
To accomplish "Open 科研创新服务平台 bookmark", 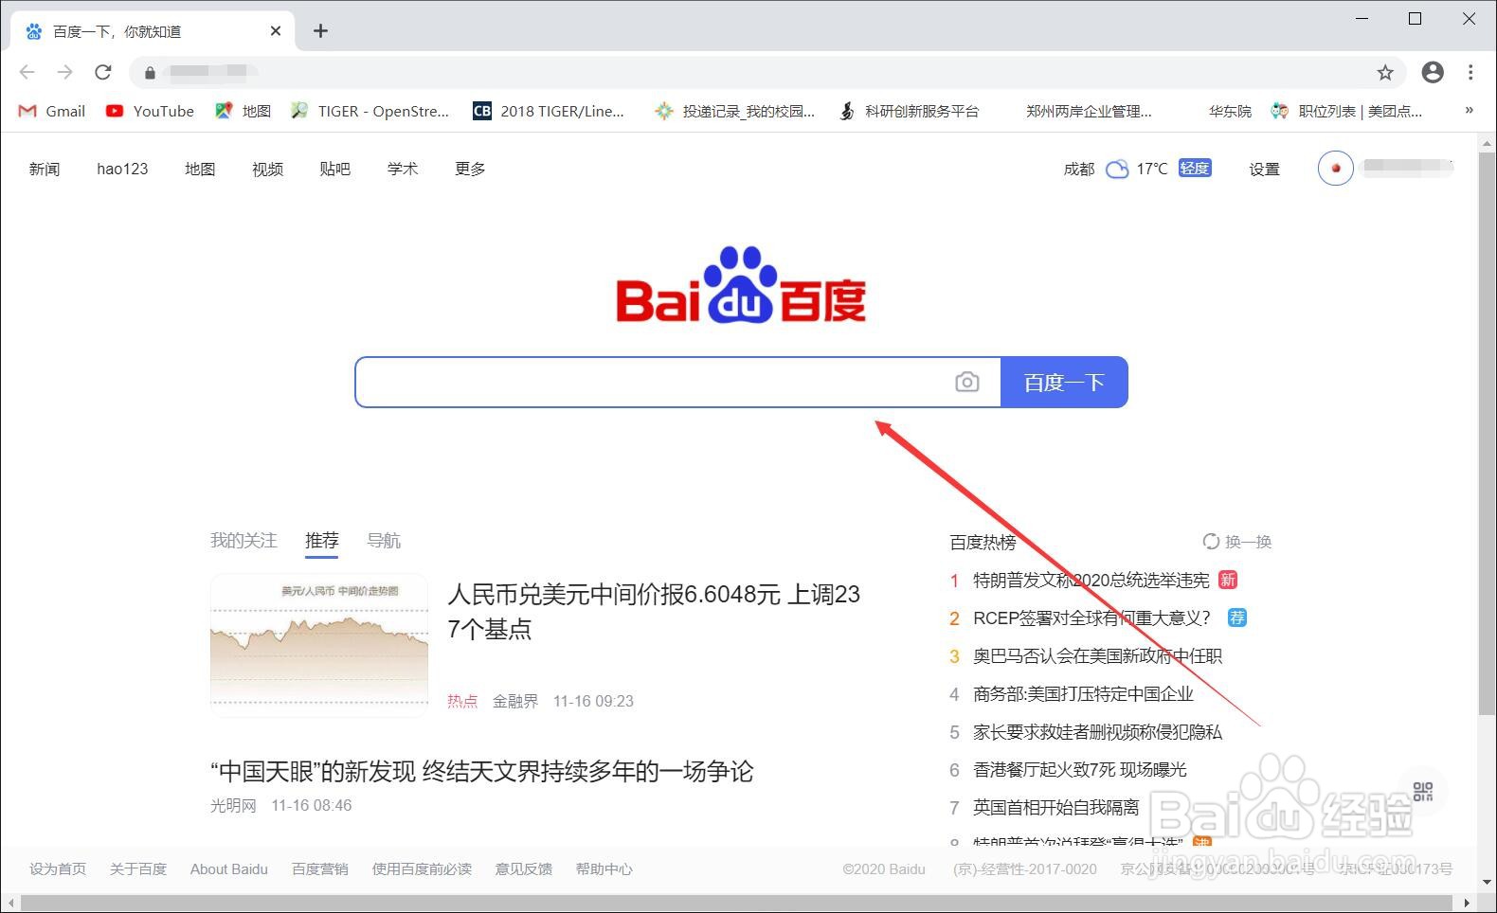I will tap(909, 111).
